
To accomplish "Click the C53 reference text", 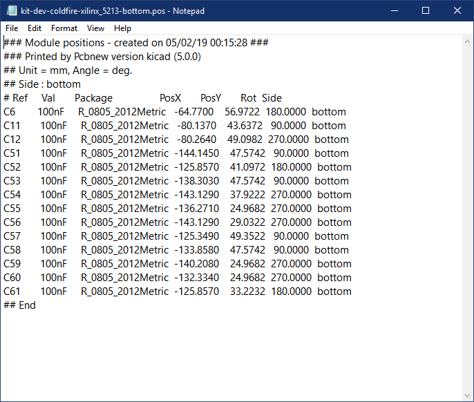I will tap(12, 181).
